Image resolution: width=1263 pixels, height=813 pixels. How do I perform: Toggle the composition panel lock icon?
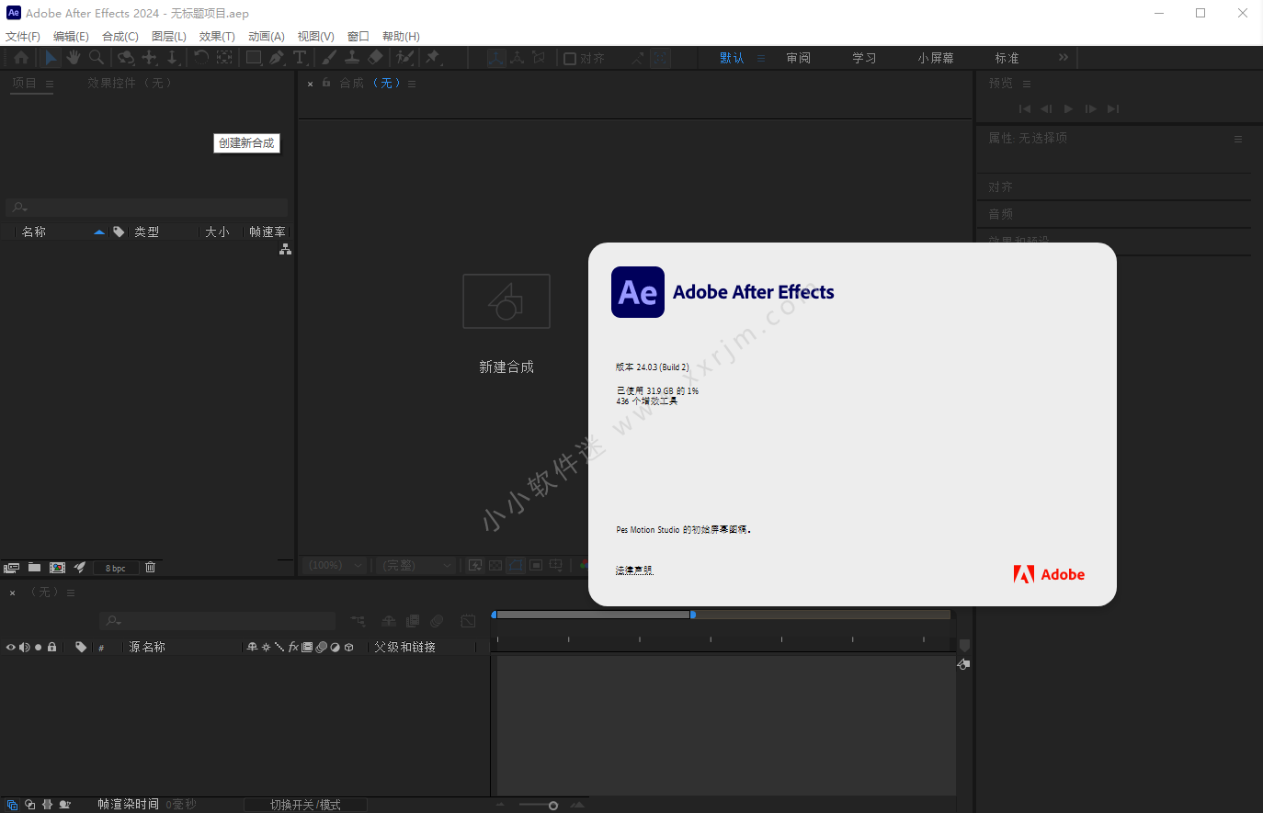tap(326, 83)
